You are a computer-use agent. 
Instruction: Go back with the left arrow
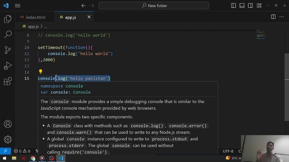click(x=84, y=6)
